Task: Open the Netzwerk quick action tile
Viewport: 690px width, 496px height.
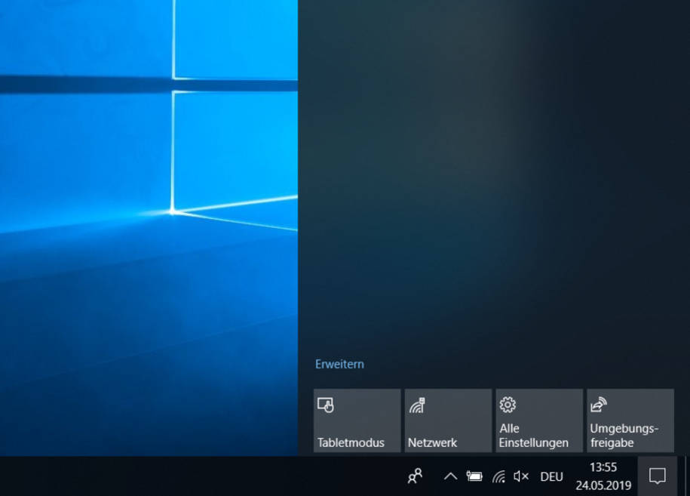Action: (448, 421)
